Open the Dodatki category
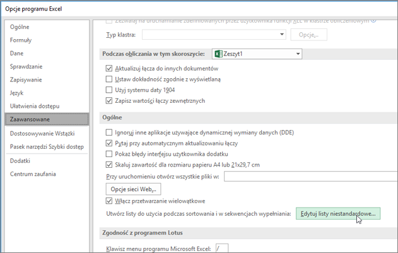Image resolution: width=398 pixels, height=253 pixels. click(20, 161)
